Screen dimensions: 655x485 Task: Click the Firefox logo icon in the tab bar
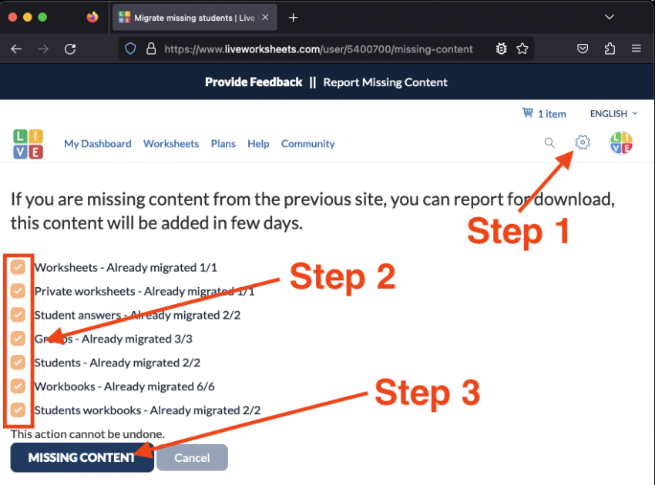click(x=92, y=17)
